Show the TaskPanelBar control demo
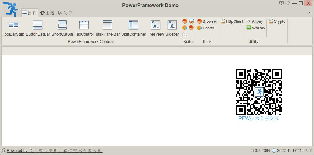This screenshot has width=314, height=155. tap(107, 28)
